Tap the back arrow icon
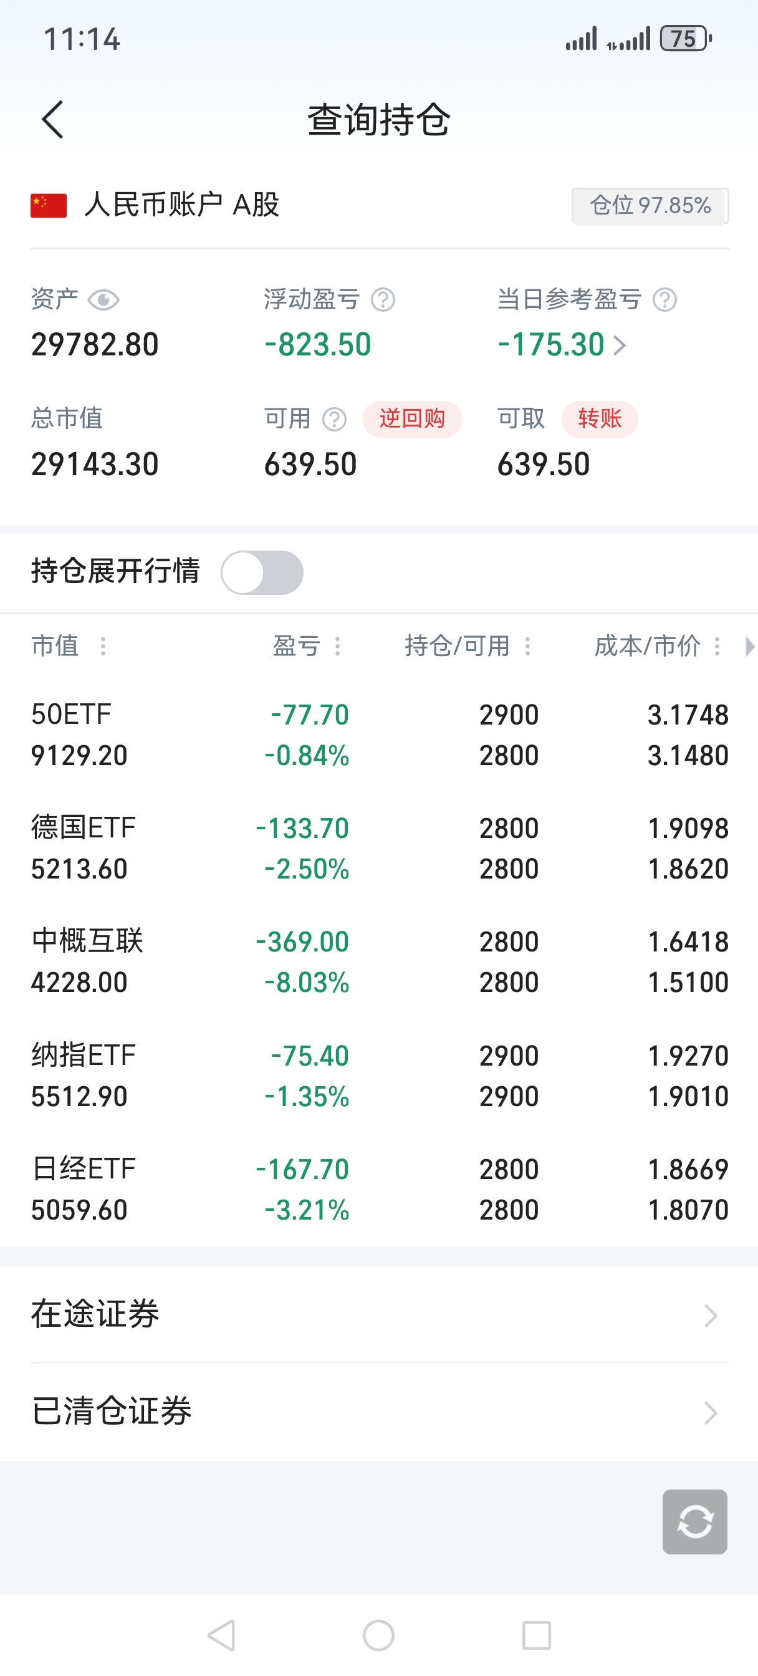 [53, 120]
